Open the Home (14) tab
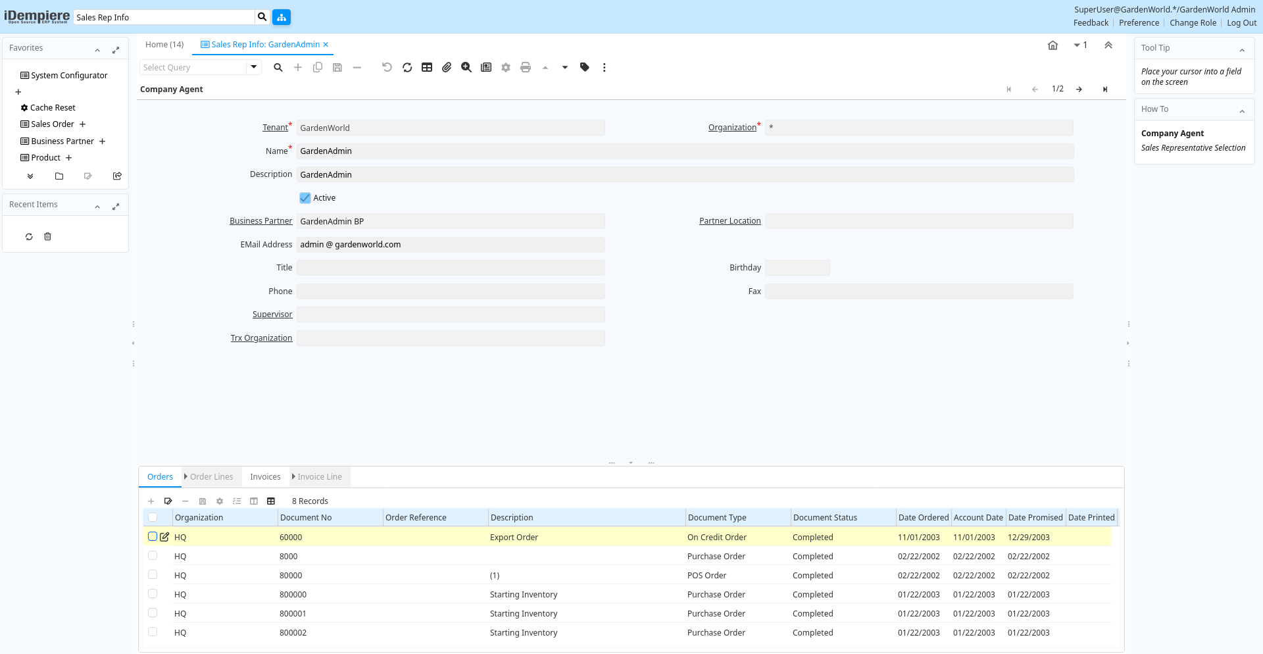Image resolution: width=1263 pixels, height=654 pixels. [164, 45]
